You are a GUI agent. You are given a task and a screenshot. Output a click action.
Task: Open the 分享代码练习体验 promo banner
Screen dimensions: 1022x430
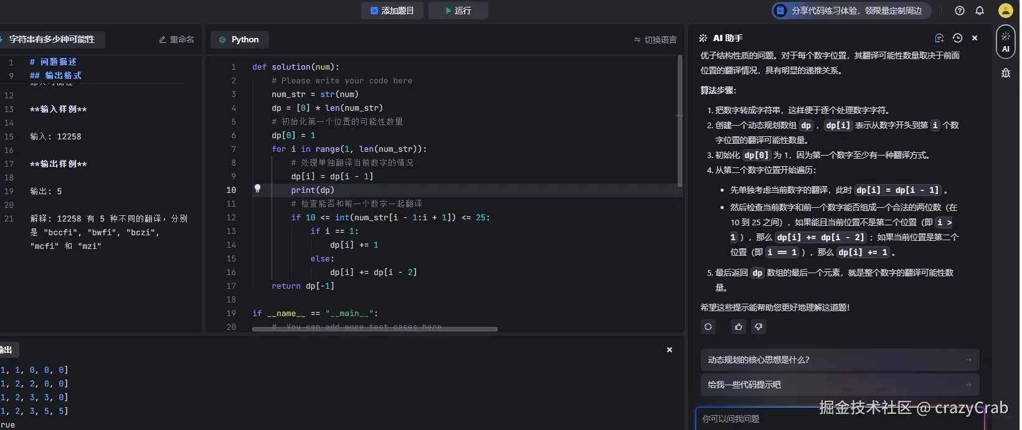851,11
